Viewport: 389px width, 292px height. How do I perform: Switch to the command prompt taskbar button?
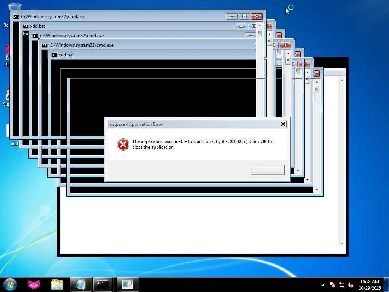(x=103, y=284)
